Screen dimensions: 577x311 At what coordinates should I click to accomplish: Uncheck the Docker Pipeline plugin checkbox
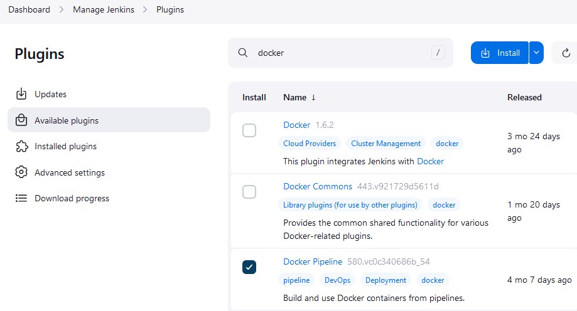coord(249,267)
